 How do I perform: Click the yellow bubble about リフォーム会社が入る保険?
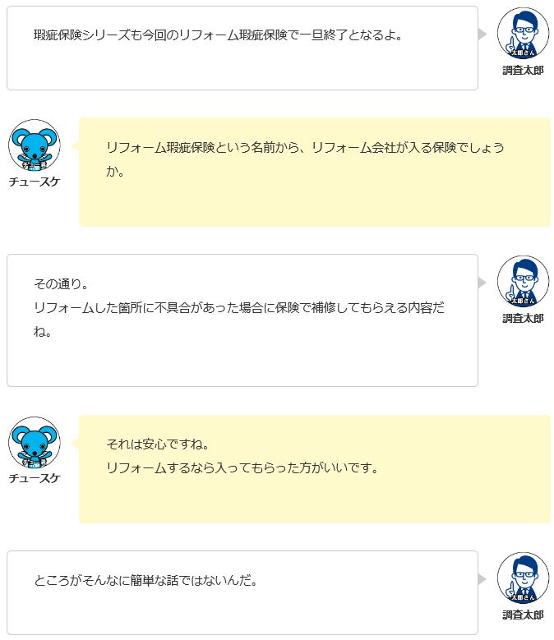[x=315, y=172]
